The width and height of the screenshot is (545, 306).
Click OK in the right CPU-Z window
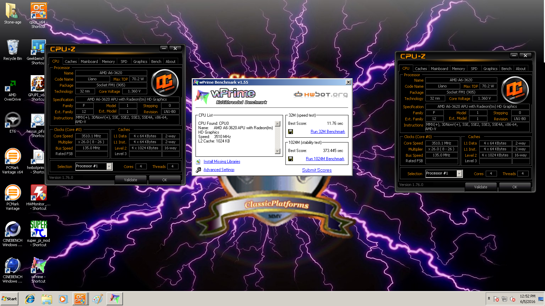coord(515,187)
